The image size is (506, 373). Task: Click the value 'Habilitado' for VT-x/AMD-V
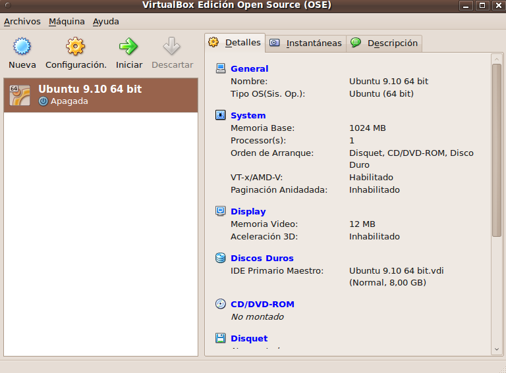coord(371,177)
